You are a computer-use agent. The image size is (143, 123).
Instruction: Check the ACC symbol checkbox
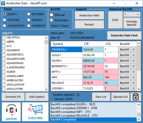coord(4,46)
